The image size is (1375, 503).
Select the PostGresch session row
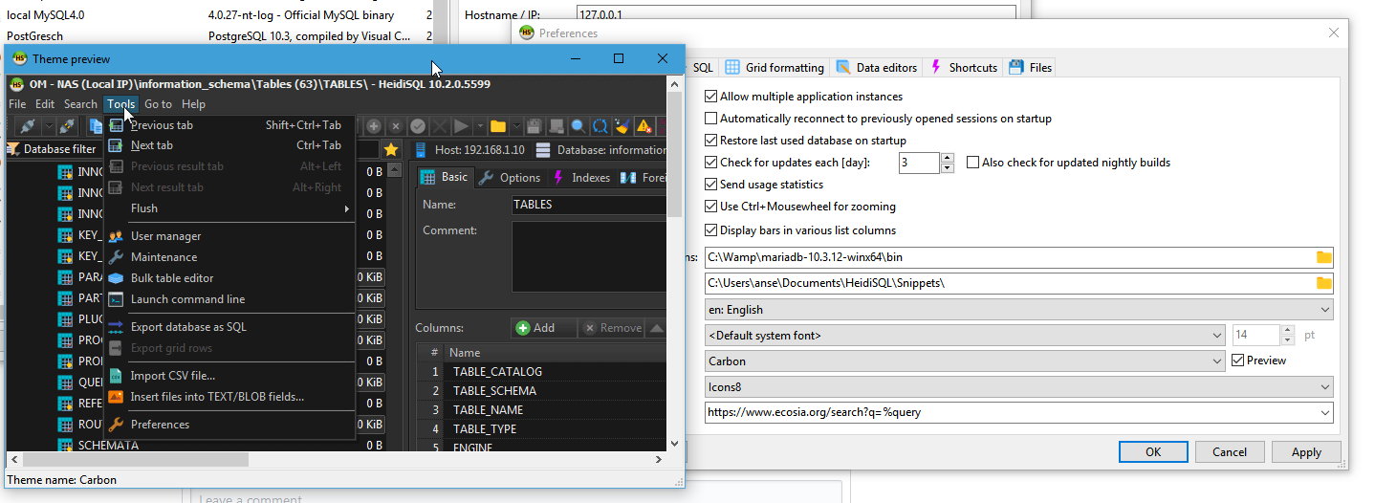(x=217, y=36)
